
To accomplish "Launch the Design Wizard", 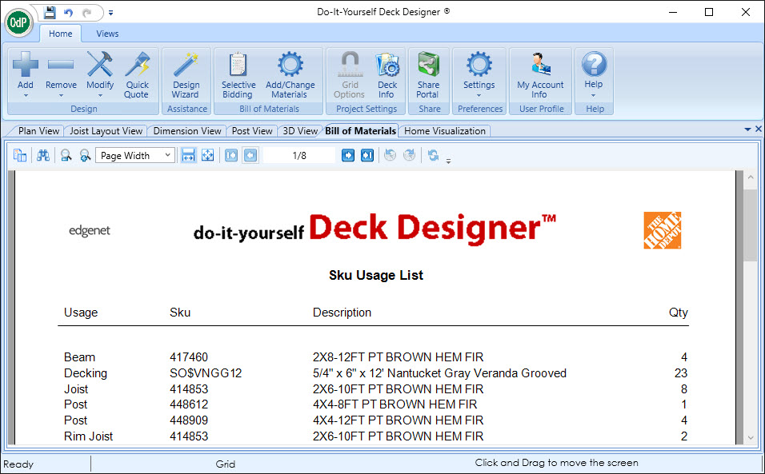I will tap(186, 75).
